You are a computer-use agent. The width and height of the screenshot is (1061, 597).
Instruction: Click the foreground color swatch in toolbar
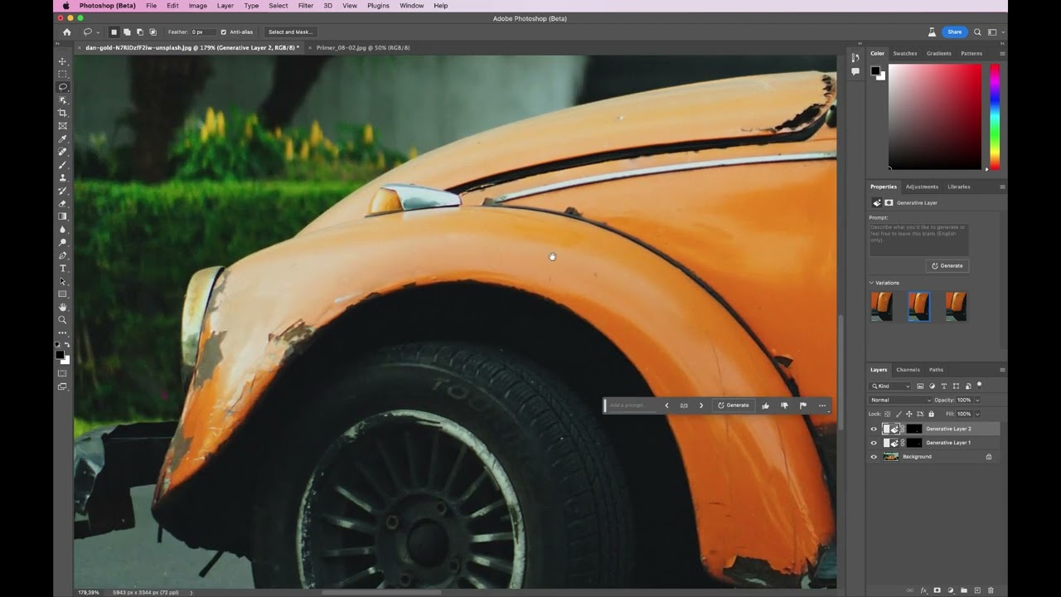(x=60, y=354)
